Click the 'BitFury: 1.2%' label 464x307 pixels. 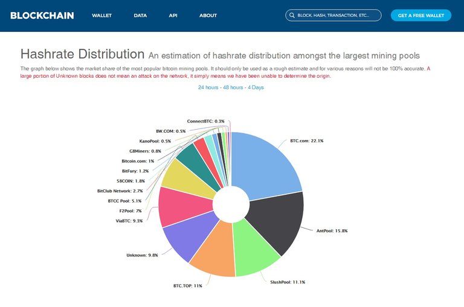coord(135,171)
